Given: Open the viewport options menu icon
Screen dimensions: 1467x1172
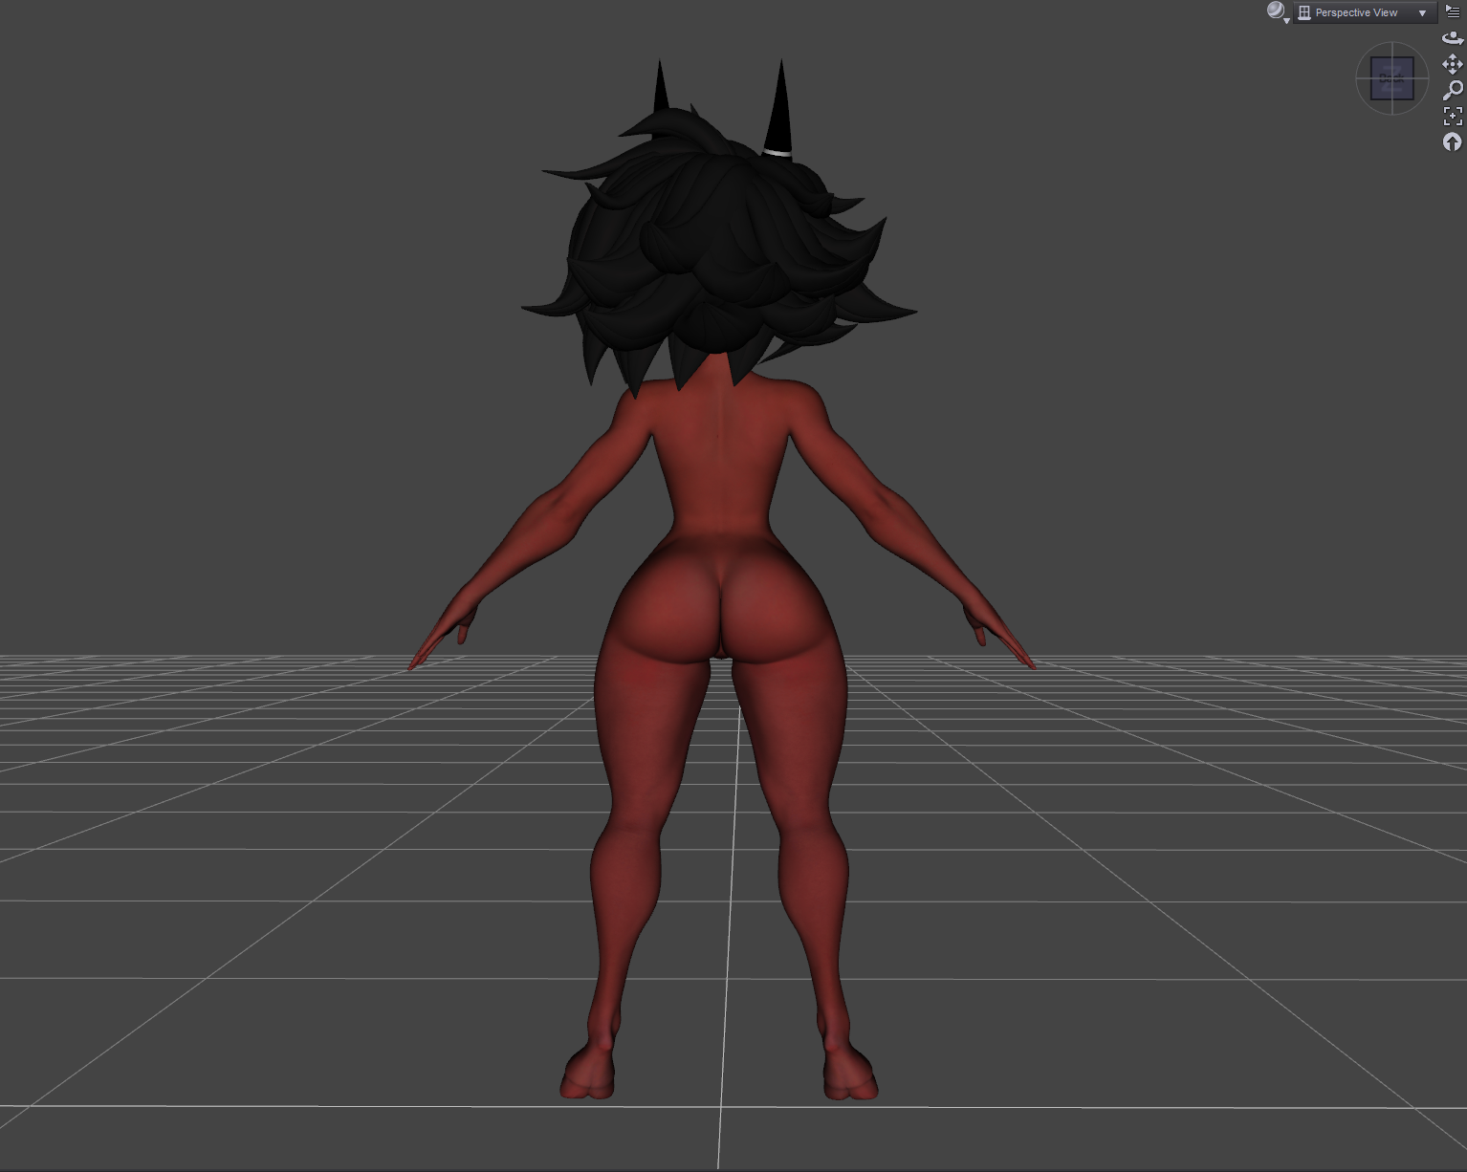Looking at the screenshot, I should click(x=1453, y=11).
